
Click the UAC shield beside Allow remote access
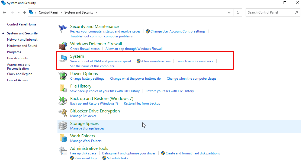point(138,61)
